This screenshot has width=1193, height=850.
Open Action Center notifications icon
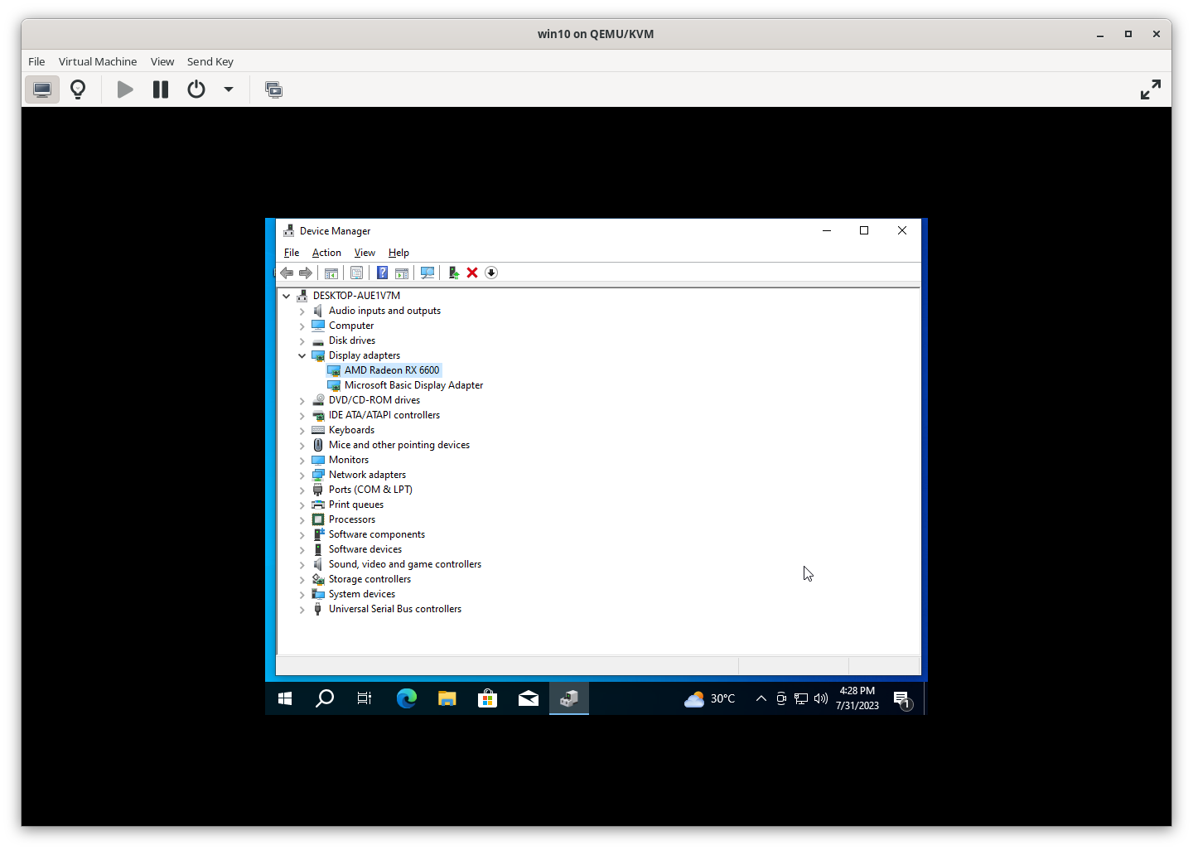click(x=902, y=700)
